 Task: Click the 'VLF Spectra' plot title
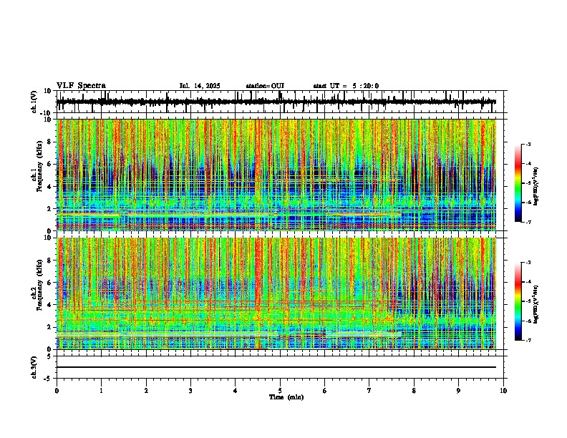click(81, 86)
